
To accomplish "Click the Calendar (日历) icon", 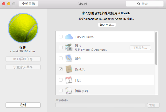I will 69,80.
